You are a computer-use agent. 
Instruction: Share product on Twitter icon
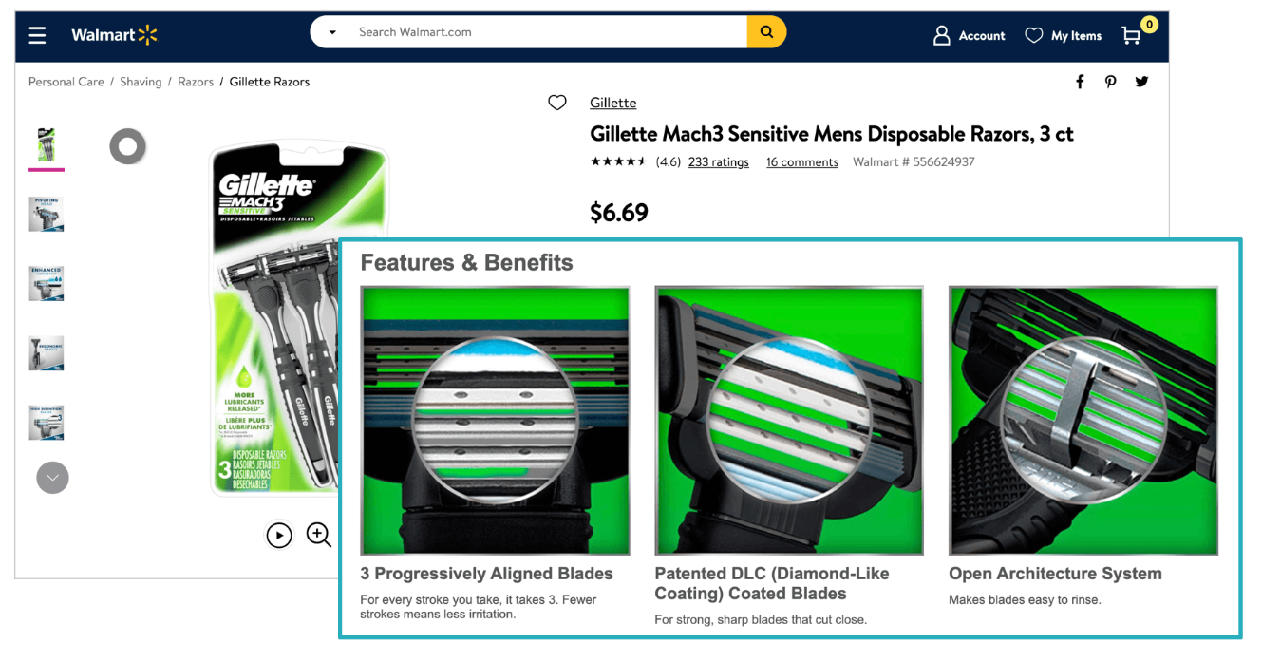pyautogui.click(x=1141, y=82)
